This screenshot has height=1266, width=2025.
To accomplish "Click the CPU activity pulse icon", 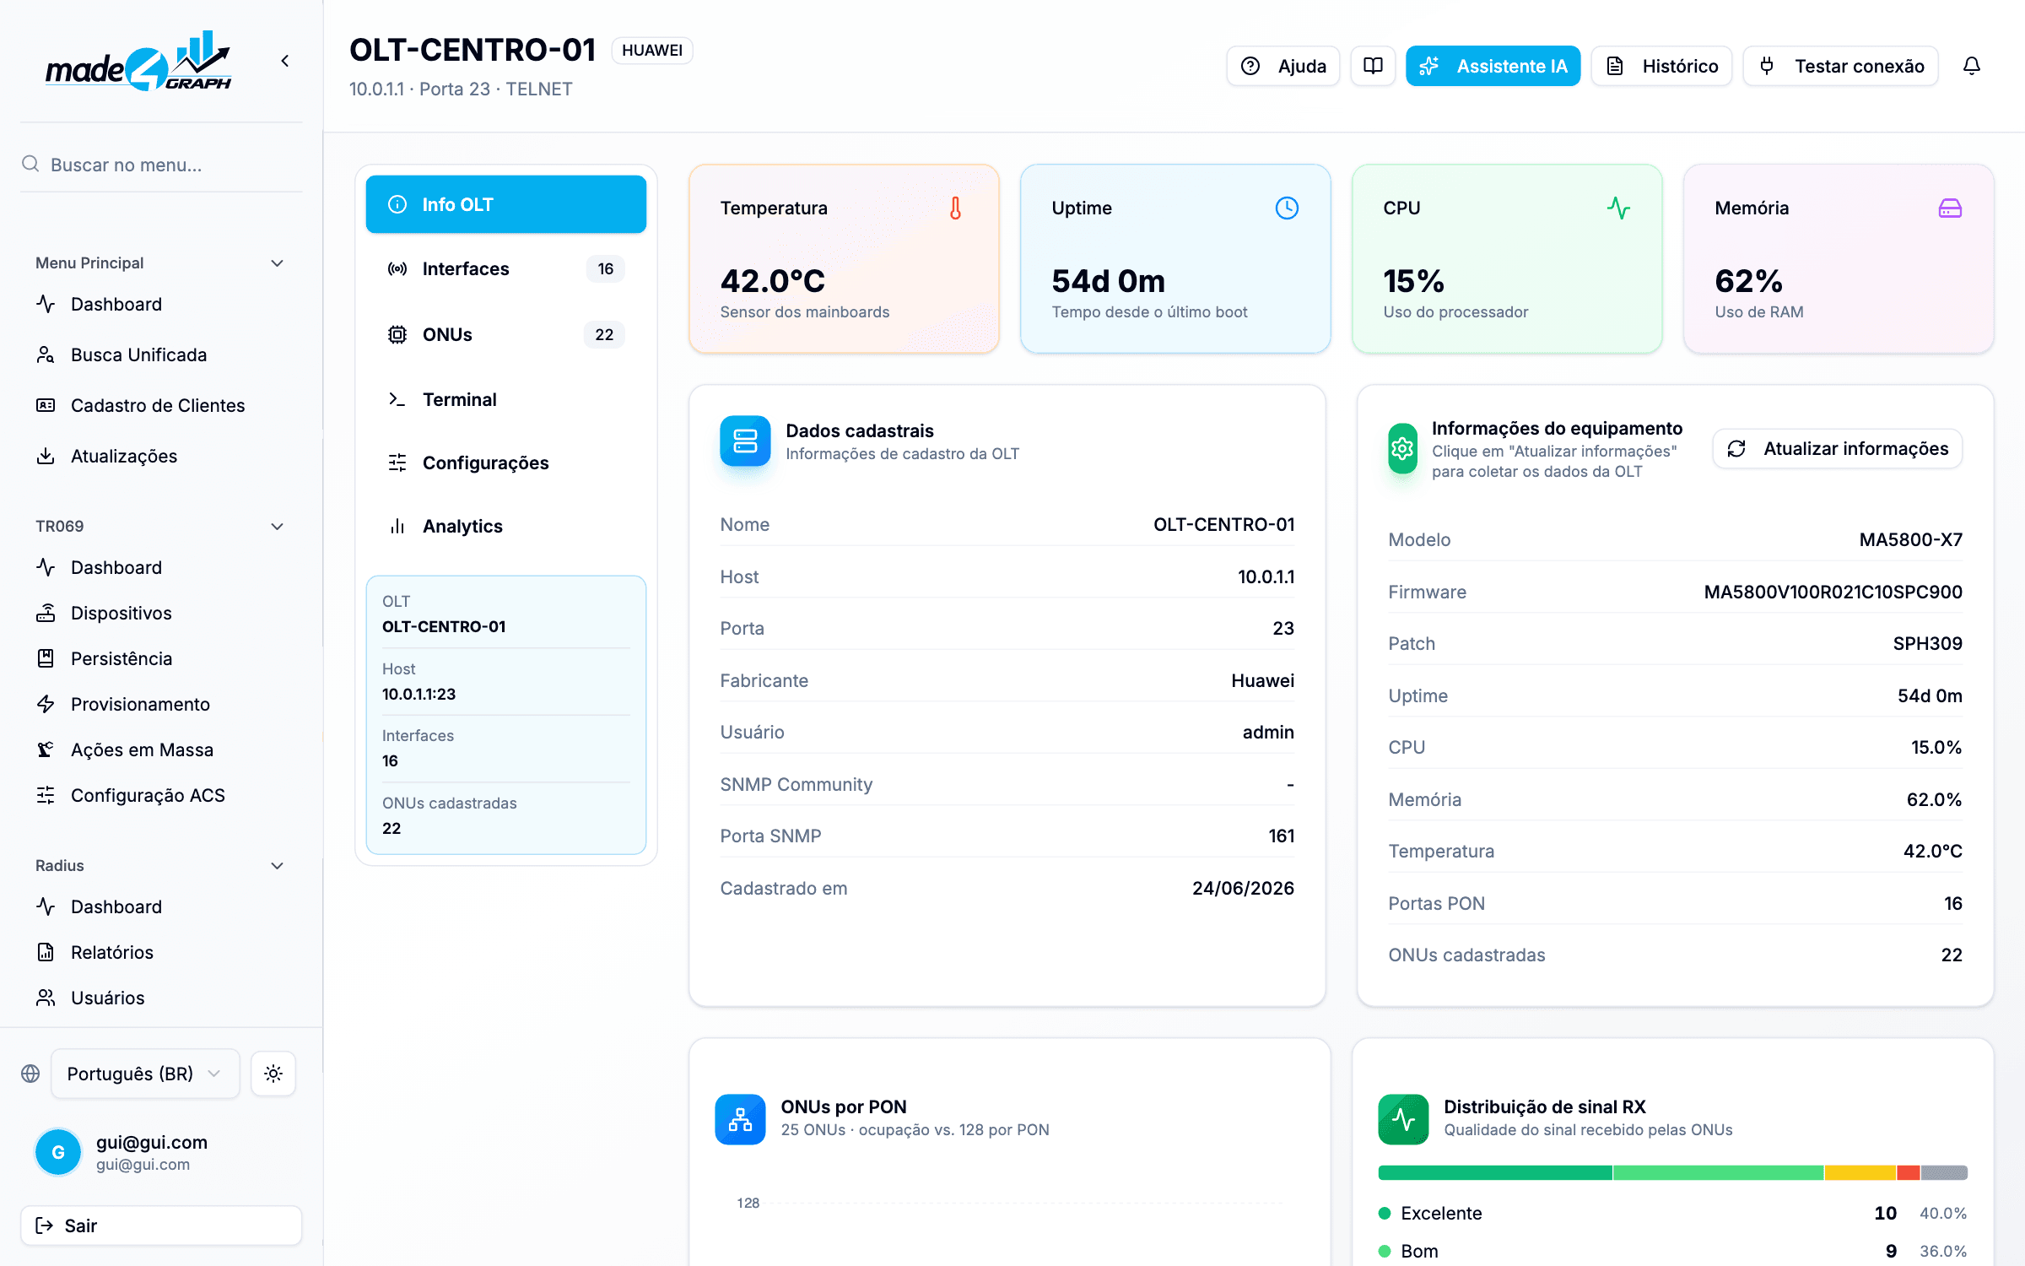I will [x=1618, y=208].
